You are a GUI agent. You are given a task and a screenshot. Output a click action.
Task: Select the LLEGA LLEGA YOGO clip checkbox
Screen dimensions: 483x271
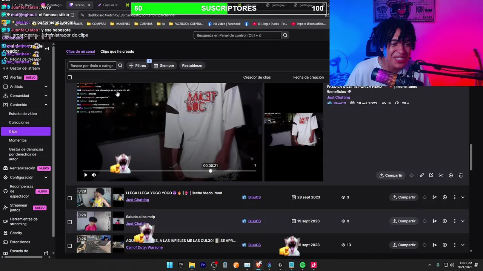[x=69, y=198]
